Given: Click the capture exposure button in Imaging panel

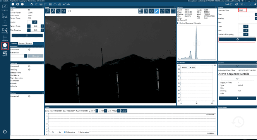Looking at the screenshot, I should pyautogui.click(x=237, y=39).
